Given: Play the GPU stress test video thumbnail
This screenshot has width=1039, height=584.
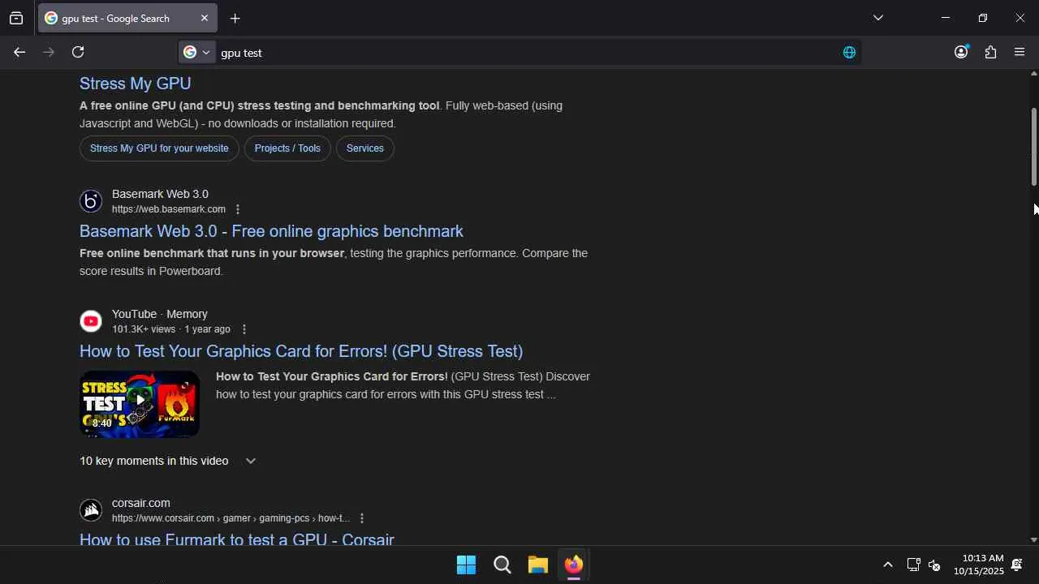Looking at the screenshot, I should pyautogui.click(x=140, y=404).
